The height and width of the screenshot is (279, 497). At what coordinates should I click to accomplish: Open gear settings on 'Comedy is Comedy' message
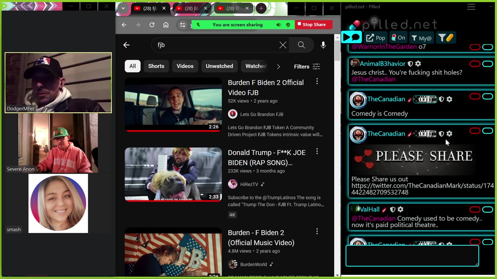(x=449, y=99)
